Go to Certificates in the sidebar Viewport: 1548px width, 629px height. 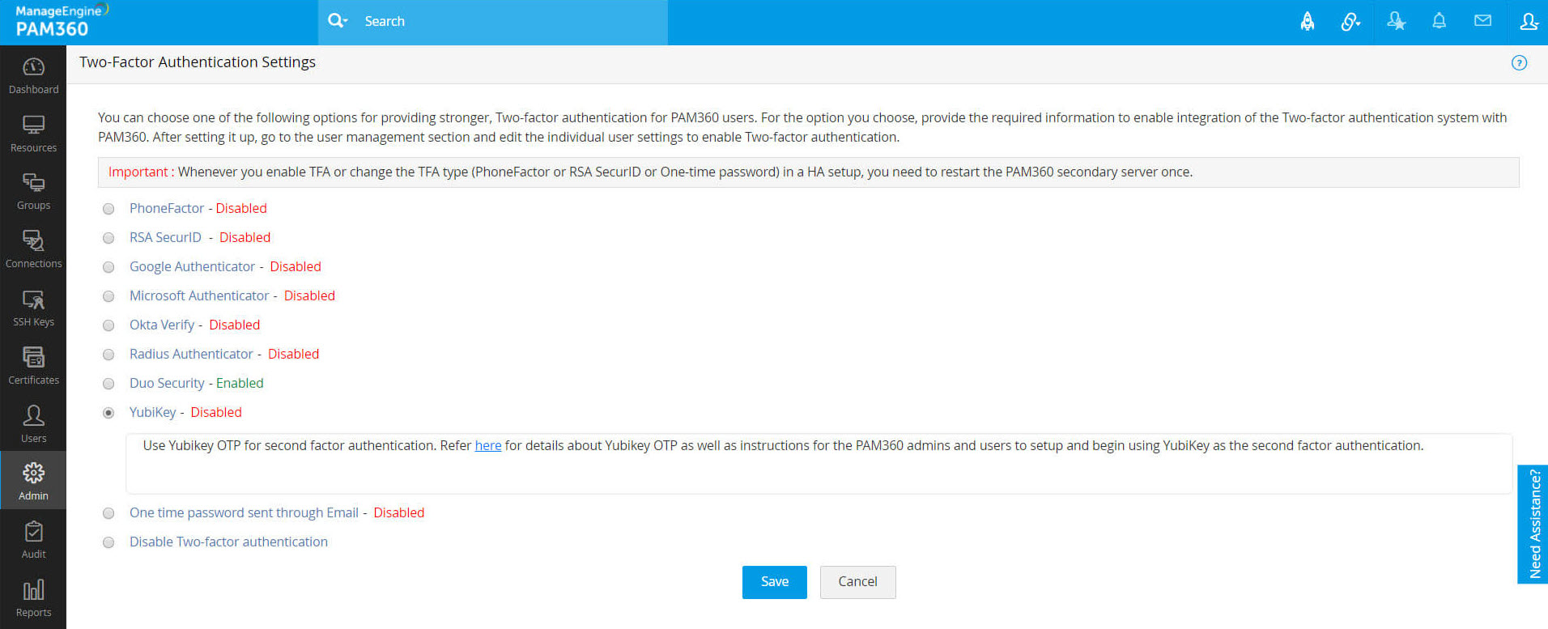tap(33, 367)
